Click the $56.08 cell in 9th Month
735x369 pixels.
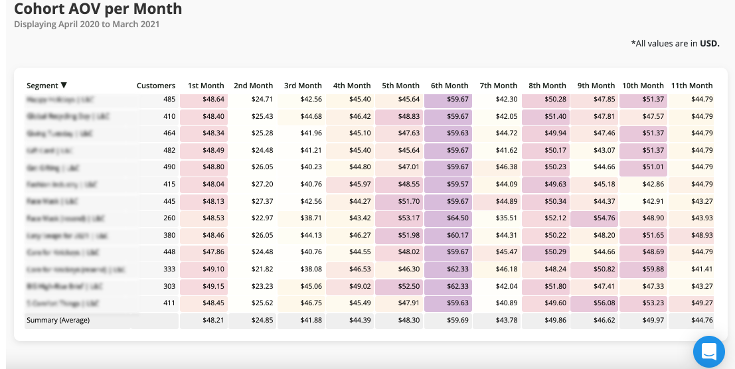[595, 303]
